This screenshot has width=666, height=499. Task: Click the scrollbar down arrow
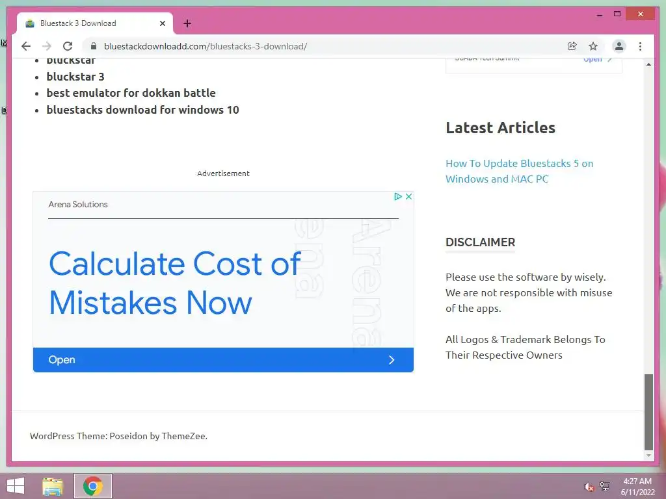(648, 455)
